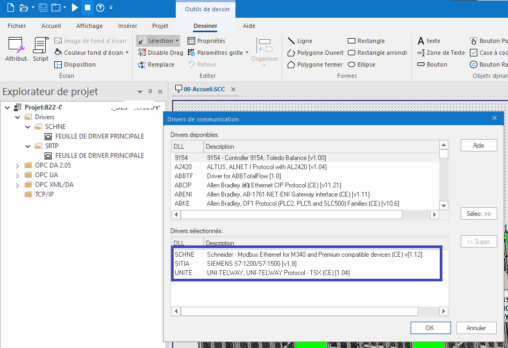Open the Attribut. tool in ribbon
Image resolution: width=508 pixels, height=348 pixels.
point(17,49)
